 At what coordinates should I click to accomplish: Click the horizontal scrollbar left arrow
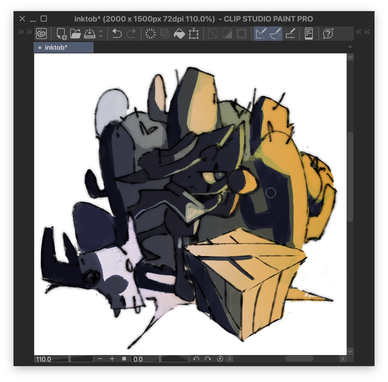pyautogui.click(x=230, y=359)
